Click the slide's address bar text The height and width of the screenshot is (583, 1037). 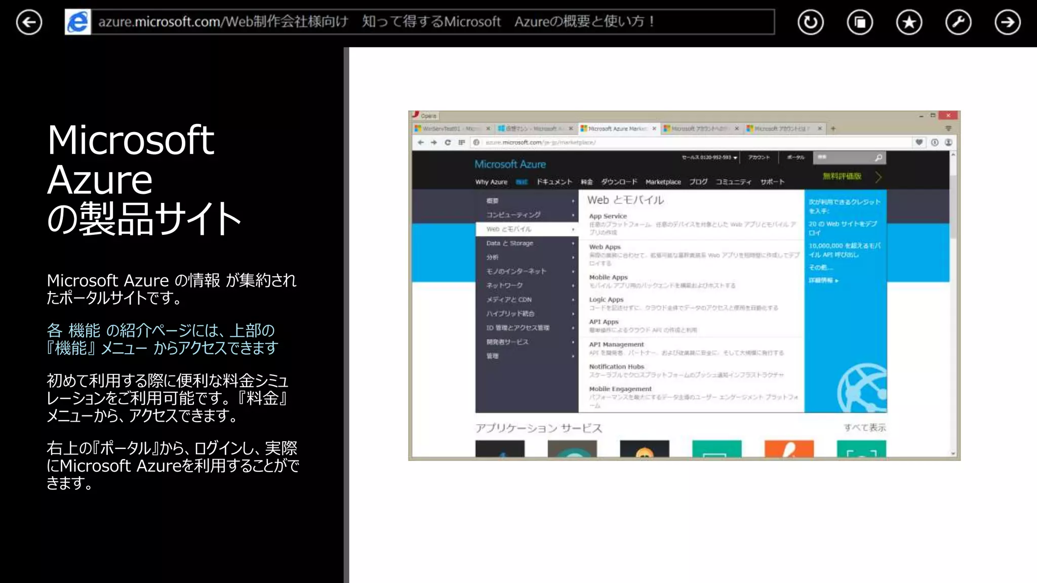pyautogui.click(x=377, y=22)
